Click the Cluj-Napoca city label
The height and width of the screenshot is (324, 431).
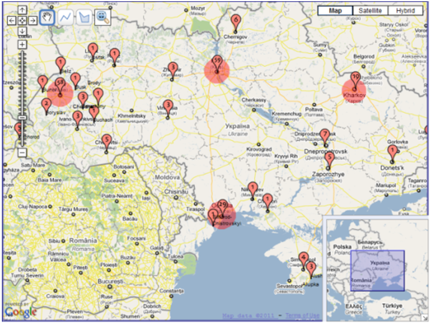coord(33,206)
